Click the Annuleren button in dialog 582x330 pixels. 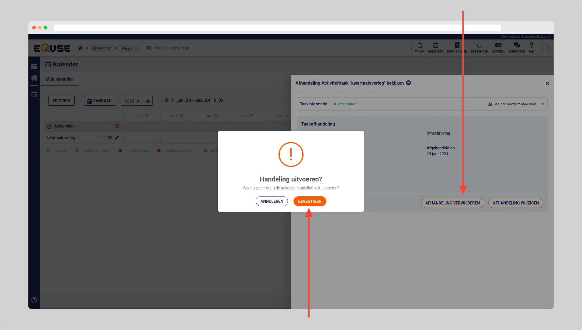tap(272, 201)
